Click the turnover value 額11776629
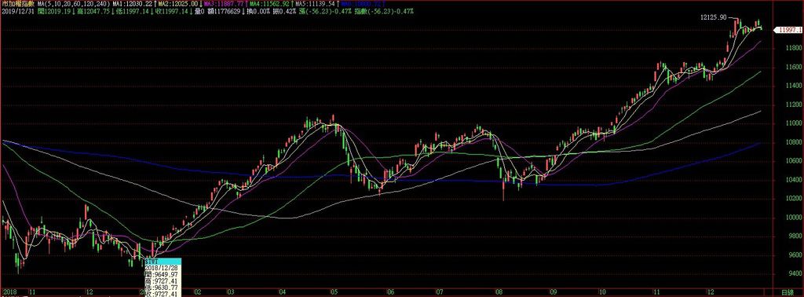 pos(225,11)
